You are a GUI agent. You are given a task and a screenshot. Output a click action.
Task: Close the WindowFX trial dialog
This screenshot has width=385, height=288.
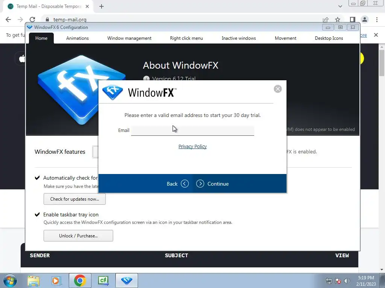[x=278, y=89]
